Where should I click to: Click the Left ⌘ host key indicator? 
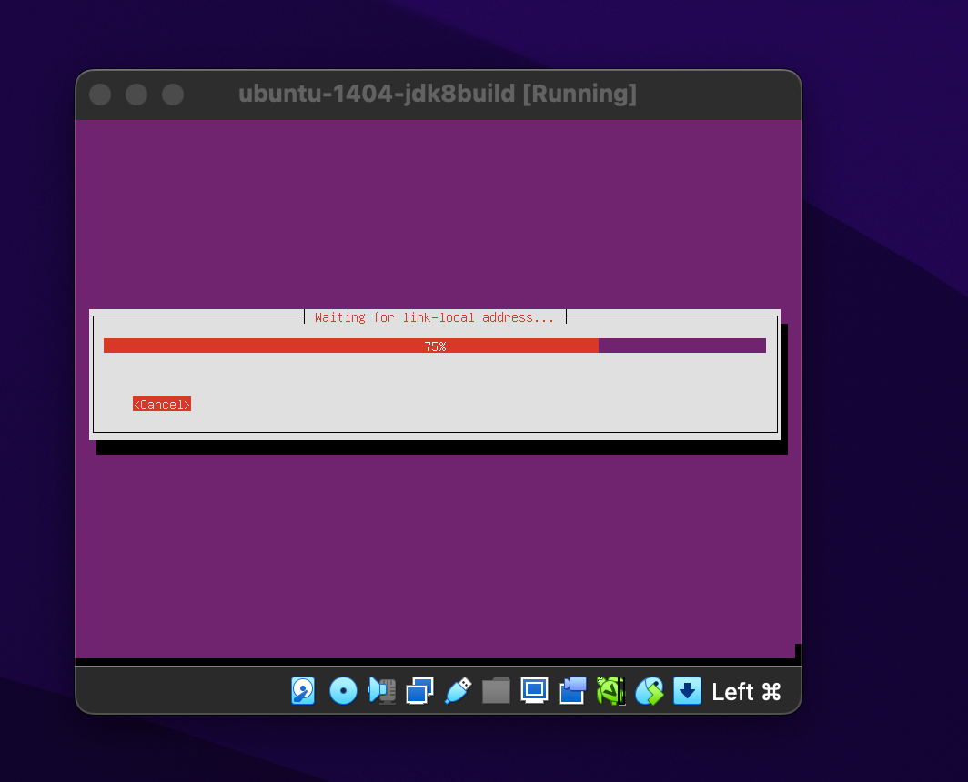(746, 692)
